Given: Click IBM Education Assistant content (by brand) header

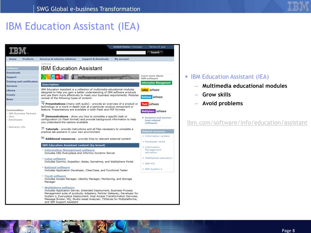Looking at the screenshot, I should coord(90,145).
